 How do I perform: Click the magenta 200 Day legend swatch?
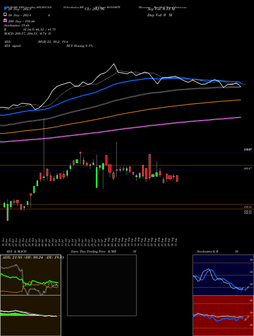pyautogui.click(x=5, y=20)
